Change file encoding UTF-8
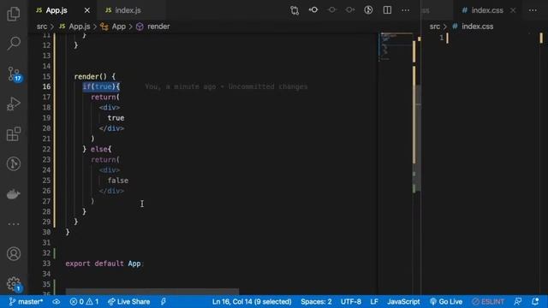This screenshot has width=548, height=308. point(350,302)
